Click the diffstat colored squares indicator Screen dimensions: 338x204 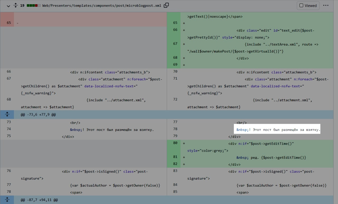[x=34, y=6]
